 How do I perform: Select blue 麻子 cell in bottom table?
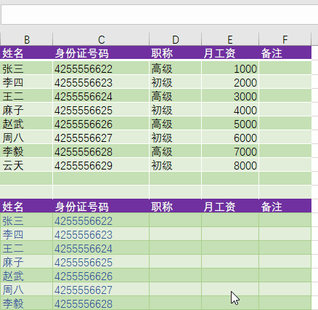tap(26, 261)
